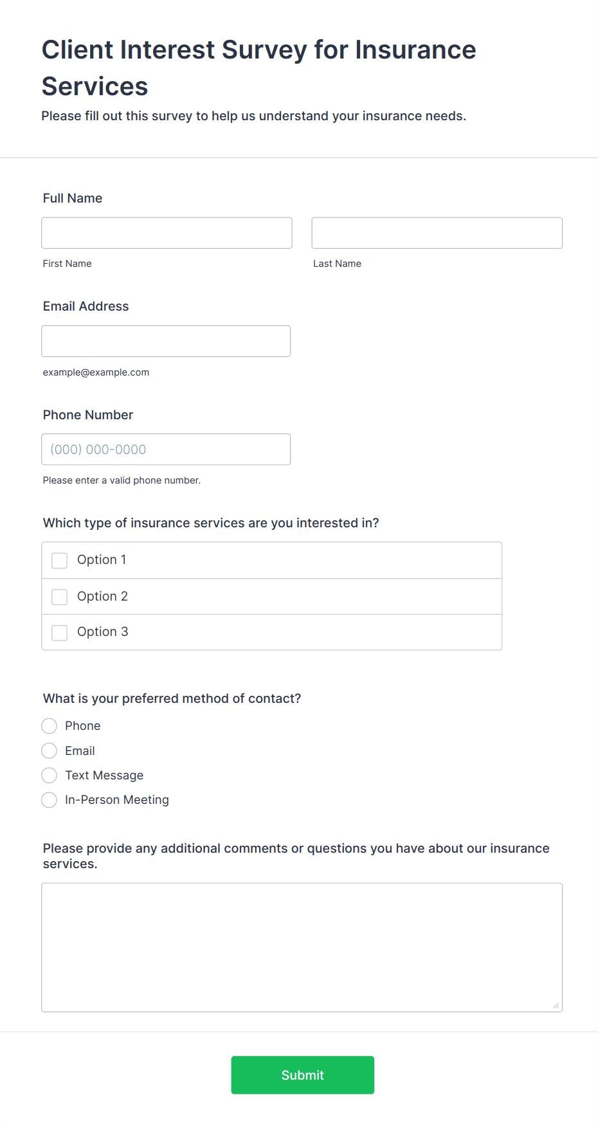598x1126 pixels.
Task: Choose Email as preferred contact method
Action: [50, 750]
